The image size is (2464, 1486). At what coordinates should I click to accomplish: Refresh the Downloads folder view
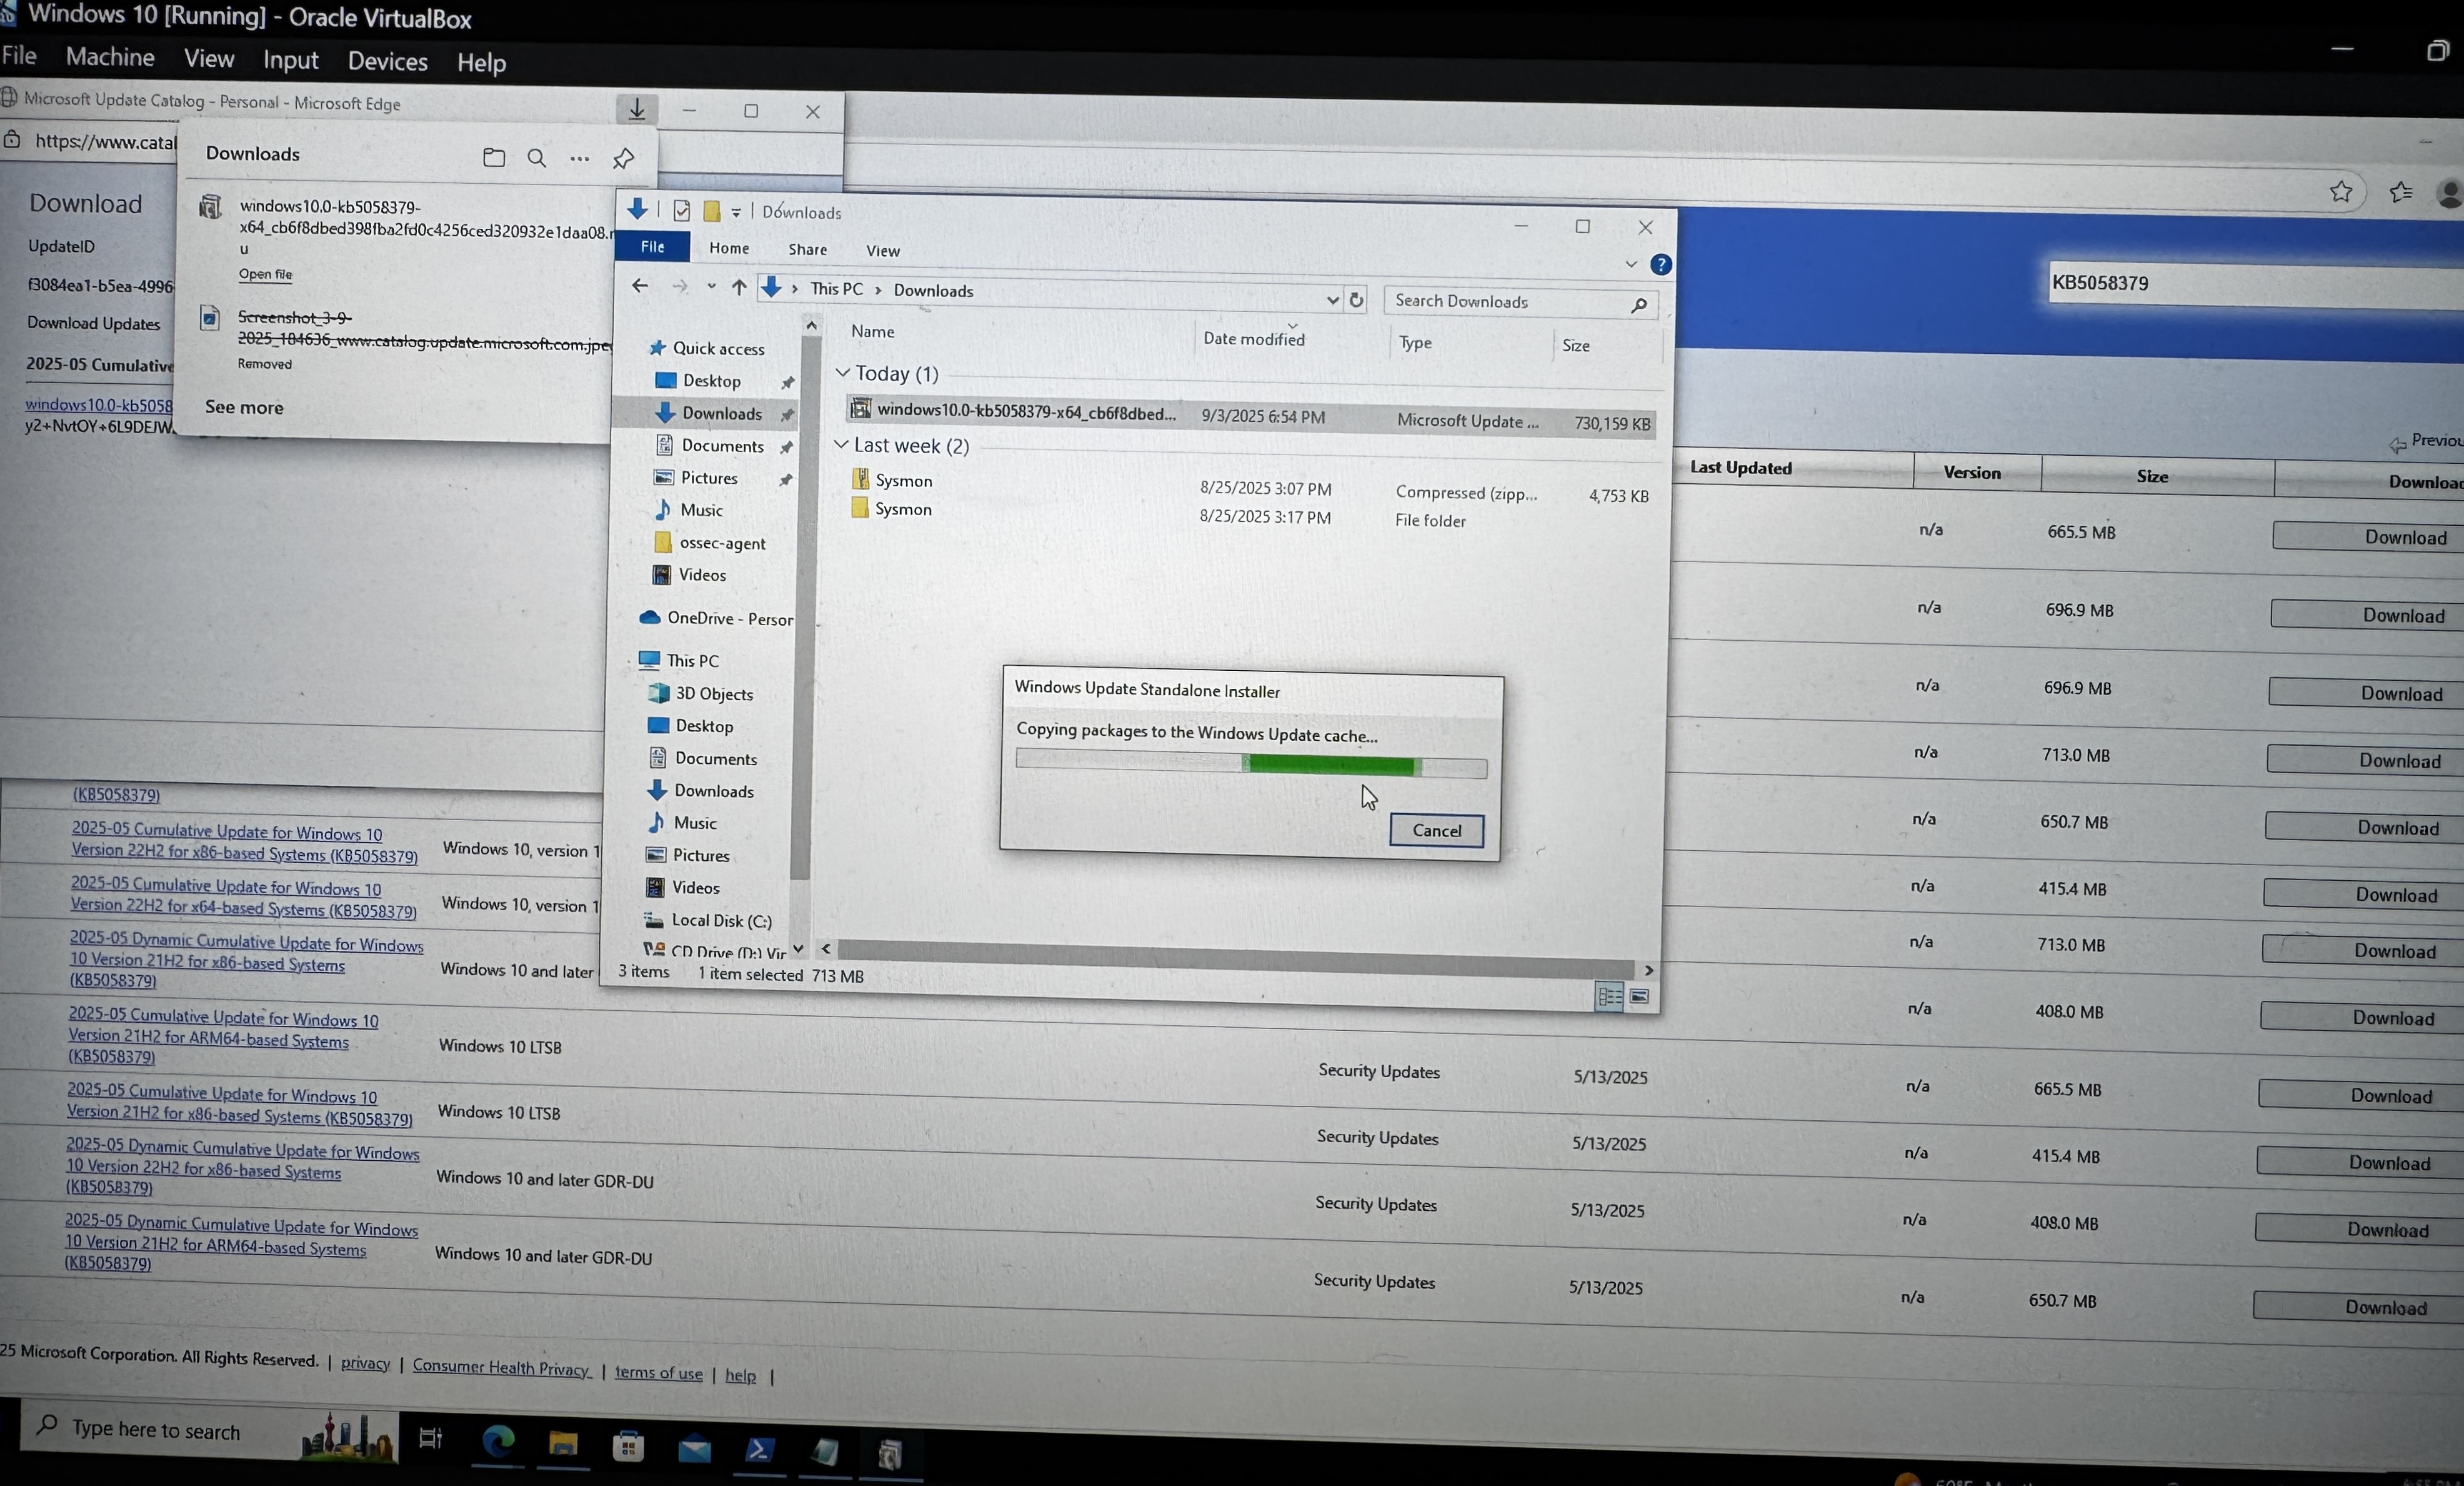click(x=1356, y=300)
